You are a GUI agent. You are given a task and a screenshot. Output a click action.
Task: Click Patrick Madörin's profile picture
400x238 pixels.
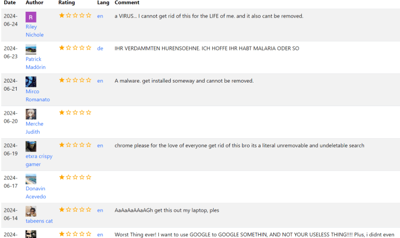31,49
